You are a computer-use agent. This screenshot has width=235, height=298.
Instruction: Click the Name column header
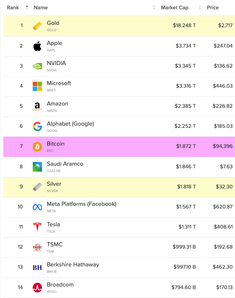click(41, 7)
